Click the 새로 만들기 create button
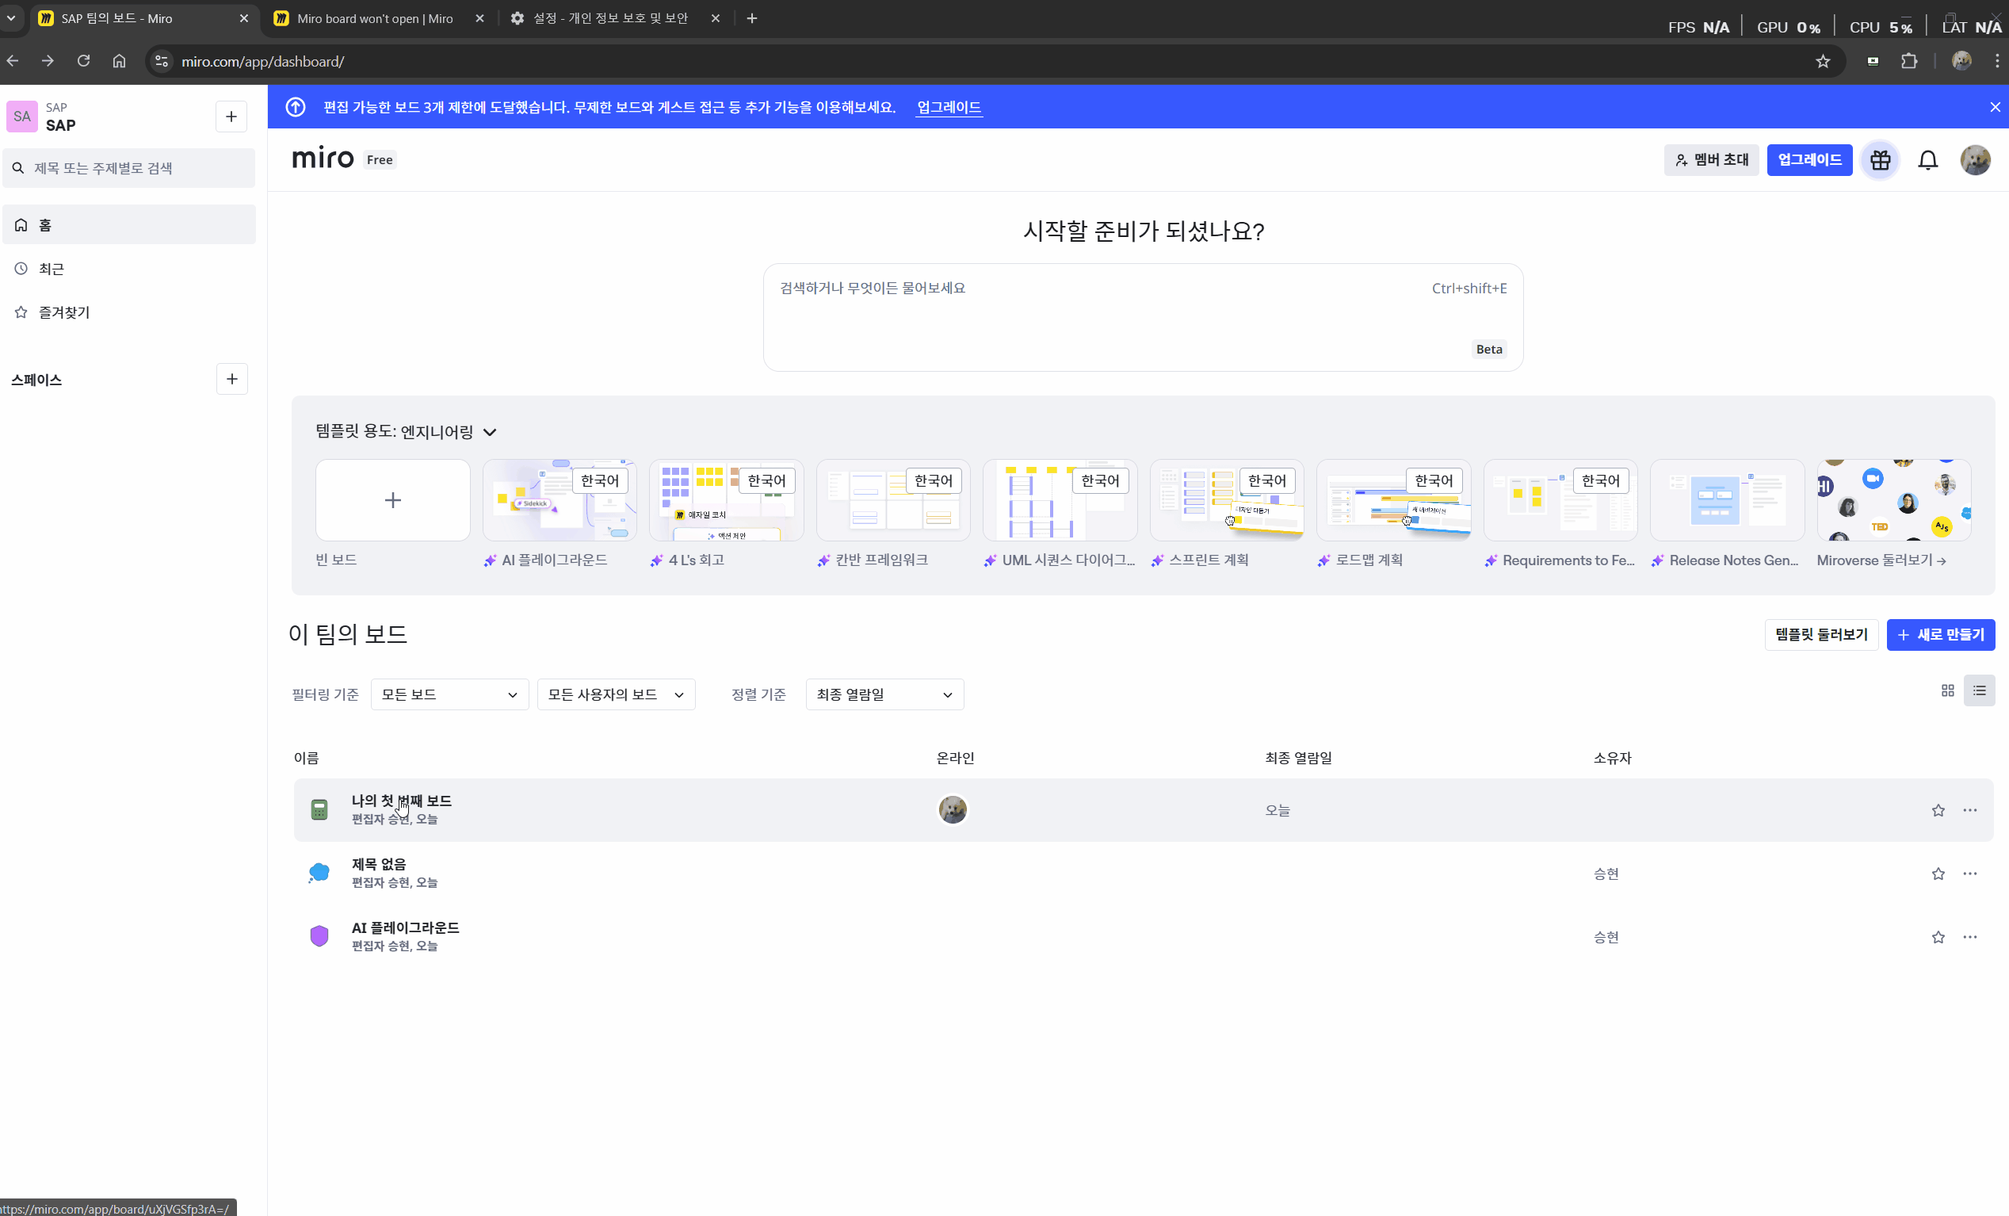2009x1216 pixels. click(x=1942, y=634)
